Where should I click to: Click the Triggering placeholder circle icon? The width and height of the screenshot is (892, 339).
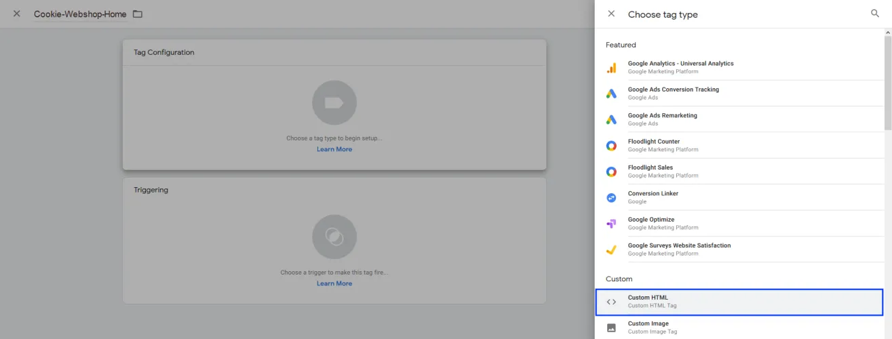coord(334,237)
